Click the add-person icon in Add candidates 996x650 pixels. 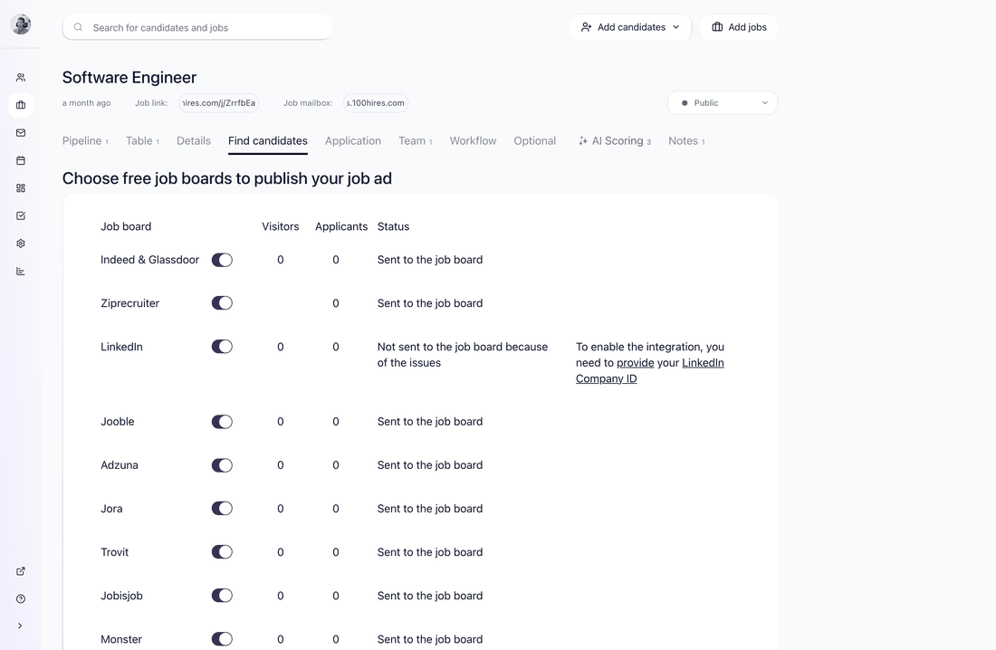tap(587, 27)
